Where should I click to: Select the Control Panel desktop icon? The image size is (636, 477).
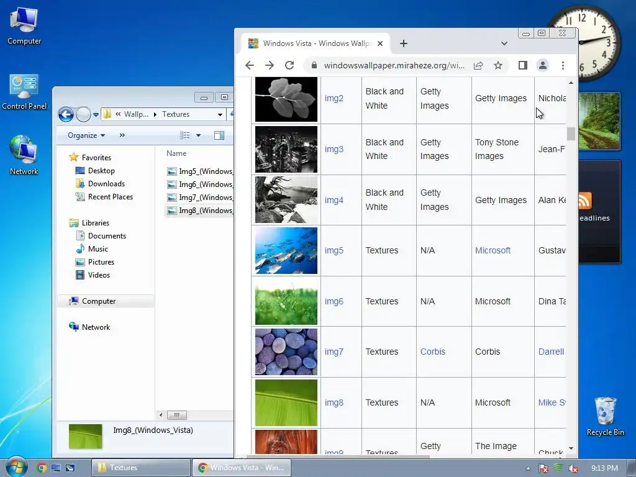pyautogui.click(x=24, y=92)
